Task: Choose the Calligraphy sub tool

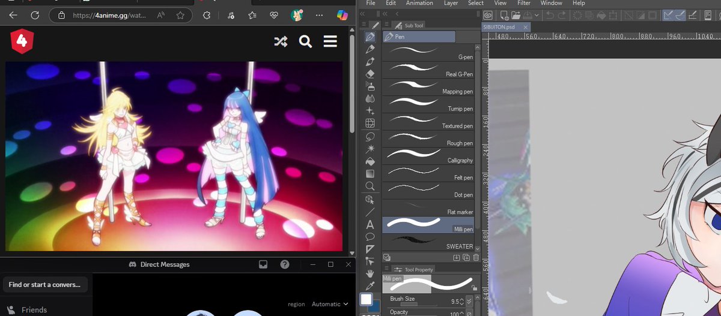Action: click(428, 156)
